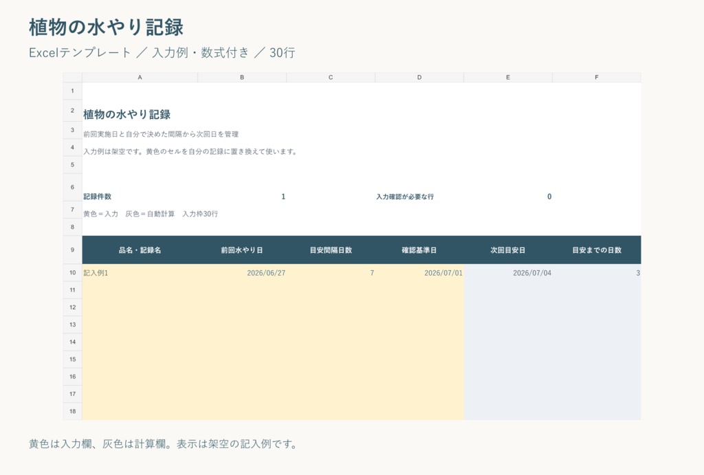This screenshot has width=704, height=475.
Task: Select the date cell 2026/07/01
Action: [x=419, y=272]
